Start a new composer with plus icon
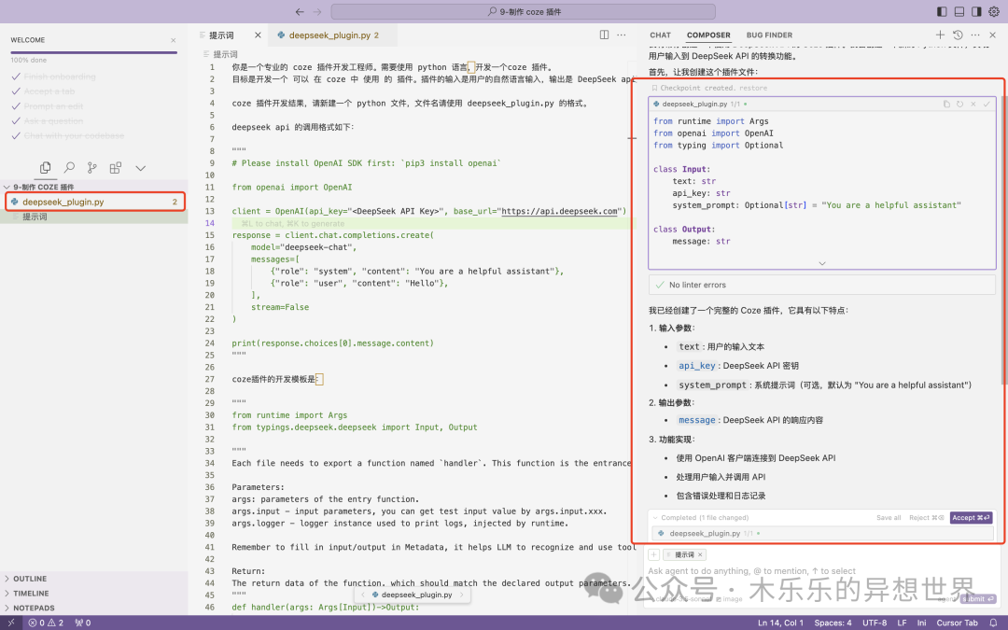Viewport: 1008px width, 630px height. coord(942,35)
